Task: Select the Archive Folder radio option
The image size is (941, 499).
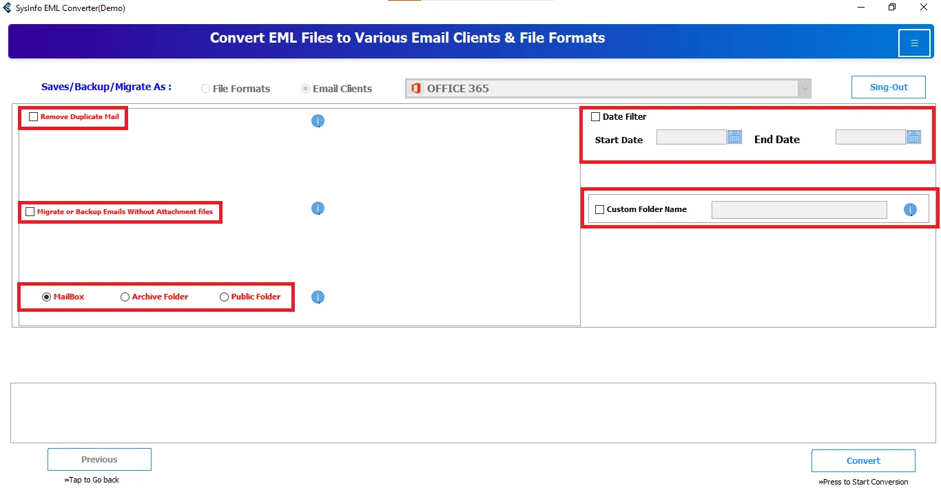Action: click(125, 297)
